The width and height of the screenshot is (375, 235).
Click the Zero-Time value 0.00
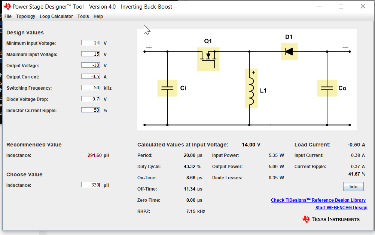(x=190, y=200)
